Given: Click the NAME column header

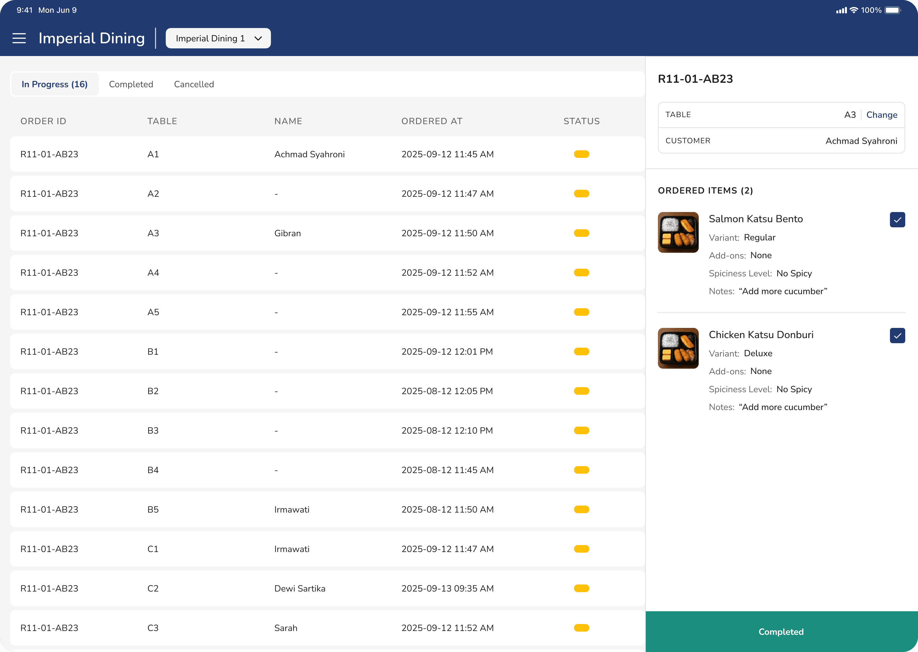Looking at the screenshot, I should (x=288, y=121).
